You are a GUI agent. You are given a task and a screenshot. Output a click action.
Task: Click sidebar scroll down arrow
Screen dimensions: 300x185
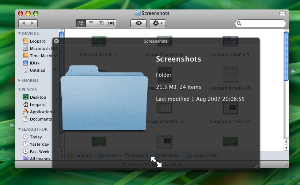61,157
